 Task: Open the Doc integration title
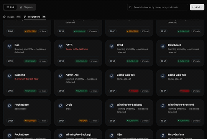point(17,45)
